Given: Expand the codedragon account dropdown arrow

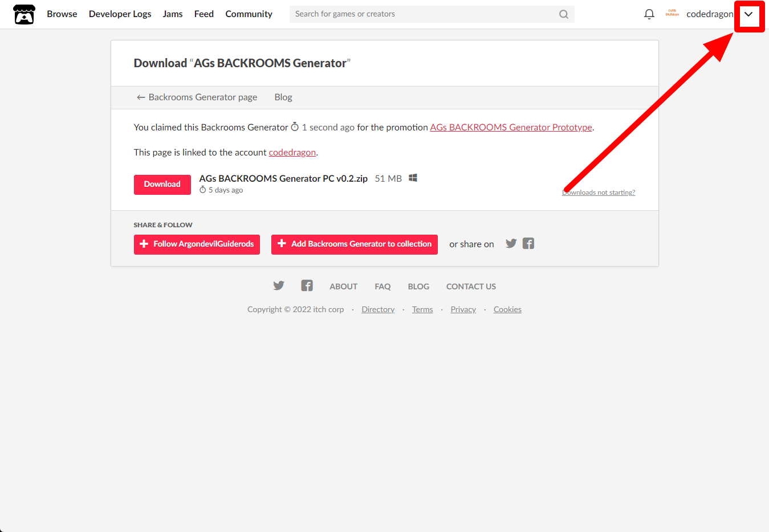Looking at the screenshot, I should click(x=748, y=14).
